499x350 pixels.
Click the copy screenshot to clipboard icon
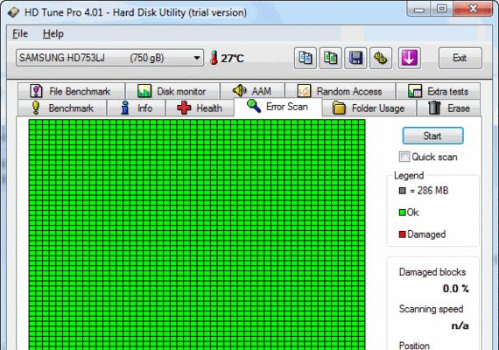tap(330, 58)
